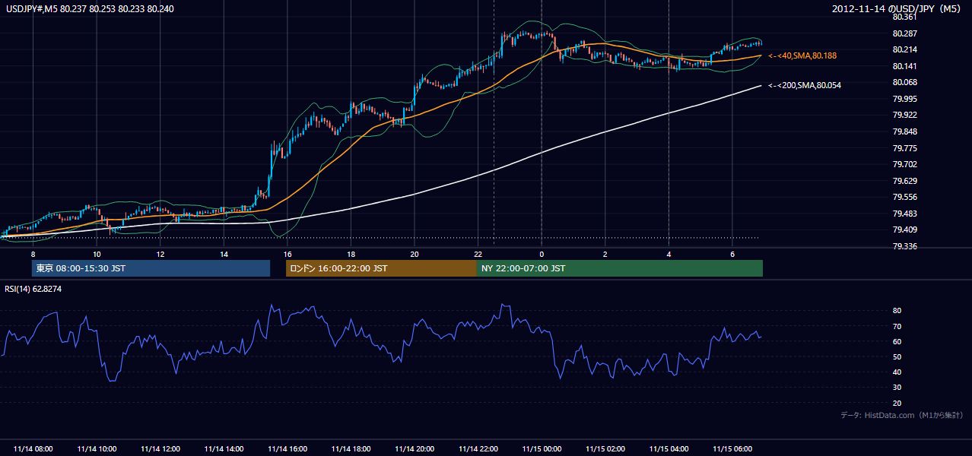Click the 11/15 06:00 bottom time label
Image resolution: width=972 pixels, height=456 pixels.
point(732,449)
